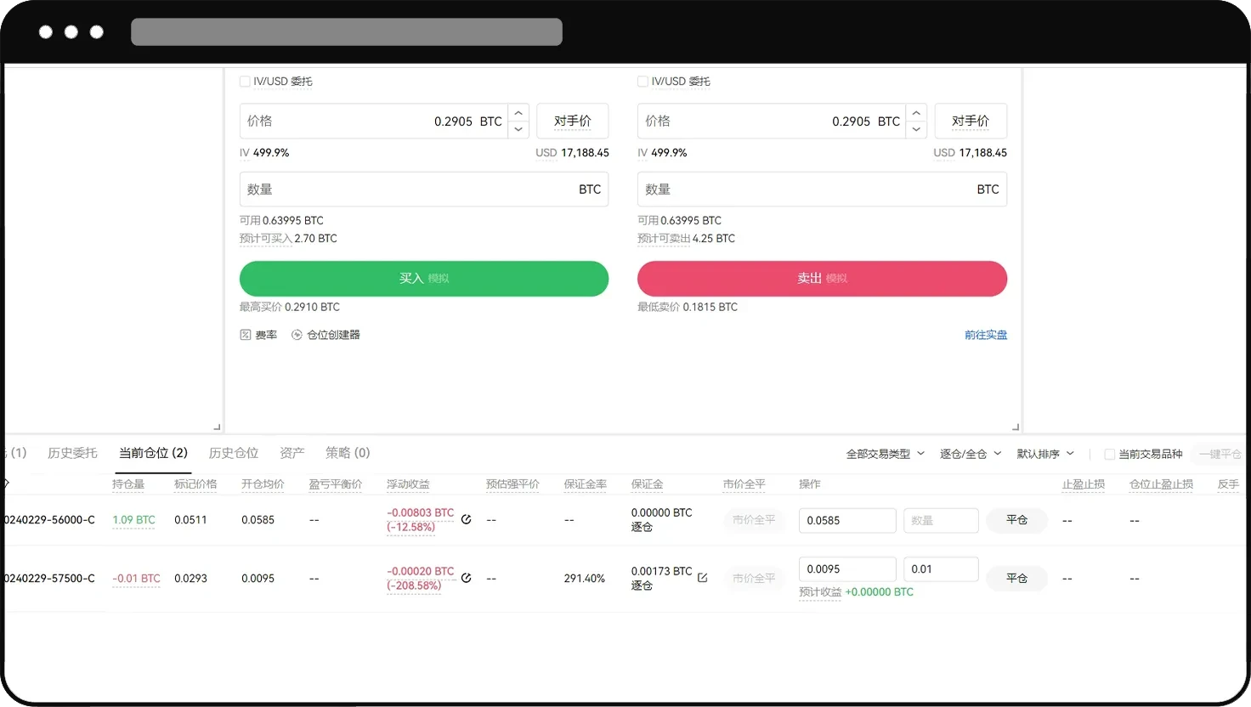1251x707 pixels.
Task: Click position size 1.09 BTC
Action: click(x=133, y=520)
